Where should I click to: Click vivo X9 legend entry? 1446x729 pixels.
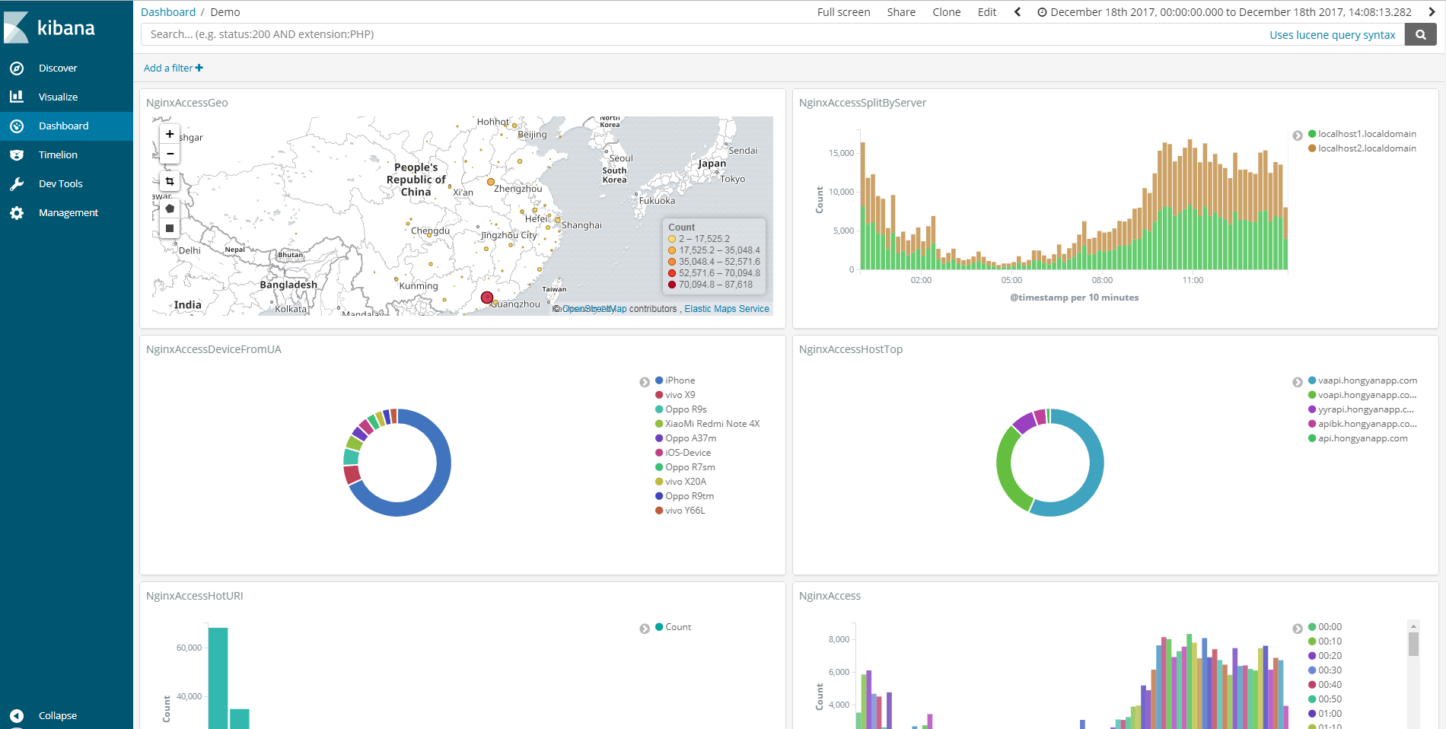[675, 395]
